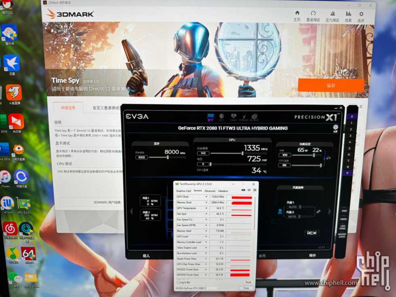
Task: Click the power target field showing 100
Action: pyautogui.click(x=285, y=155)
